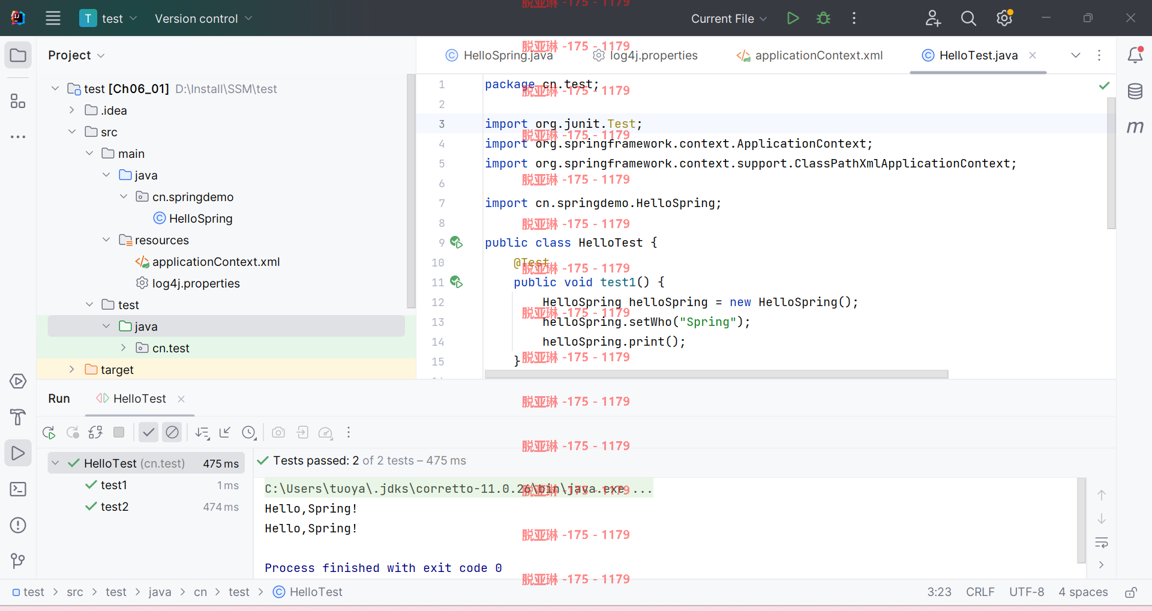Select test2 result in test tree
Image resolution: width=1152 pixels, height=611 pixels.
coord(115,507)
